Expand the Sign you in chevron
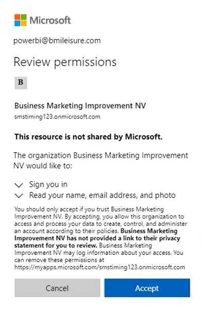This screenshot has width=204, height=314. pyautogui.click(x=19, y=185)
